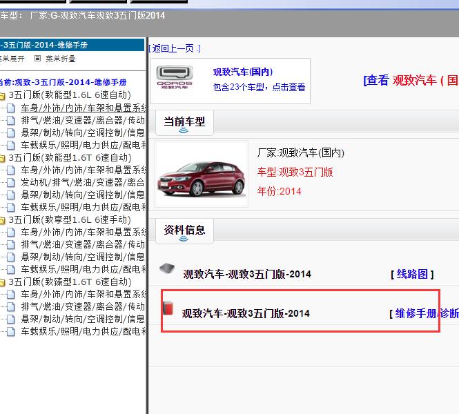
Task: Open the 维修手册 repair manual link
Action: tap(416, 313)
